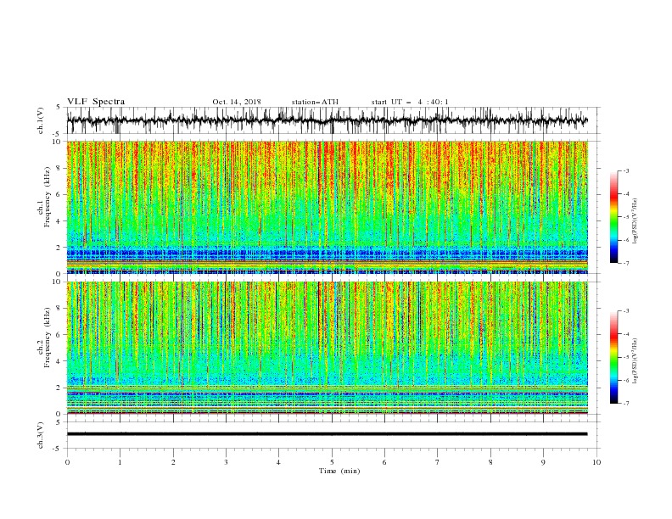Click the time axis tick label "3"

[x=226, y=462]
